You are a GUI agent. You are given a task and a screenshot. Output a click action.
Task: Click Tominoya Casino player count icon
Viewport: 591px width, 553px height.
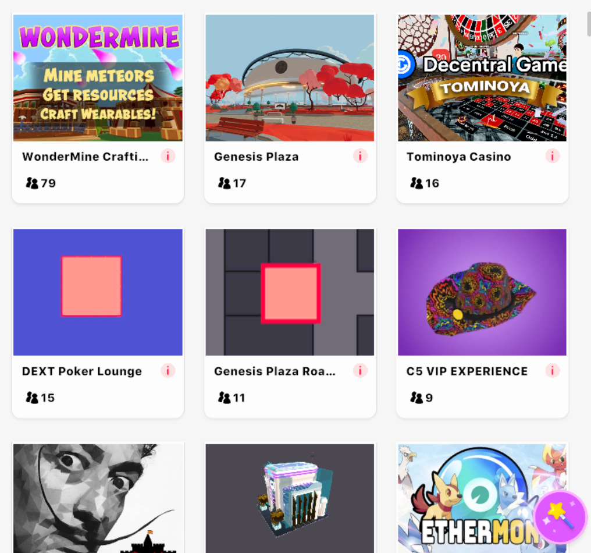416,183
